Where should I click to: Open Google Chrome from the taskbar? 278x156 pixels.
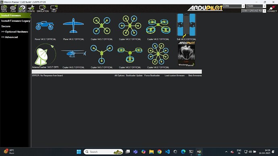(x=160, y=152)
